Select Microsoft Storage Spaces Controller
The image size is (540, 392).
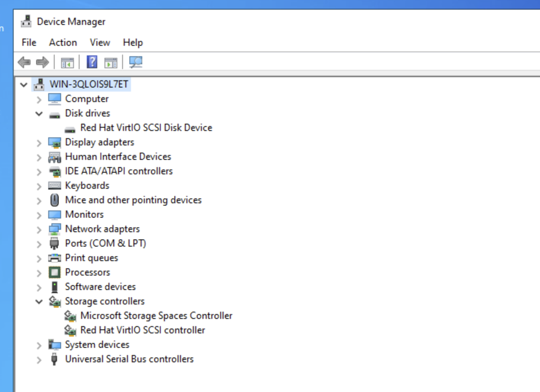coord(156,316)
